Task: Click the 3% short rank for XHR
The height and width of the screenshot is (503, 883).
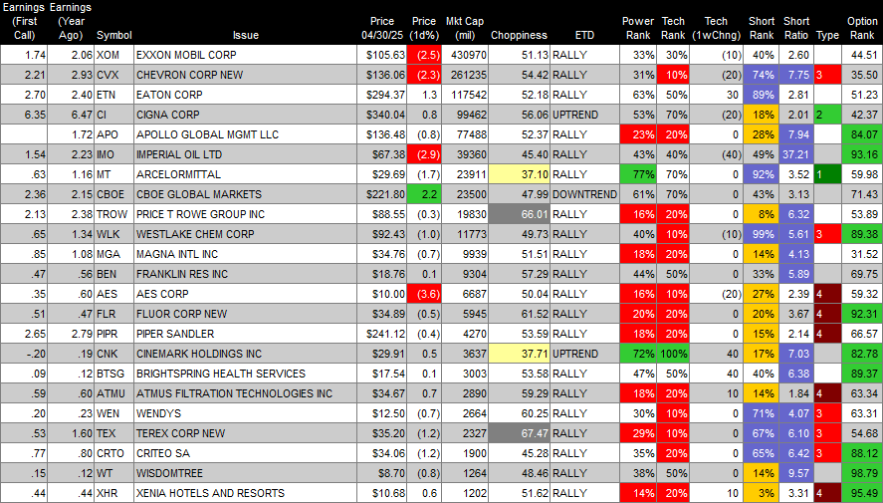Action: pos(762,493)
